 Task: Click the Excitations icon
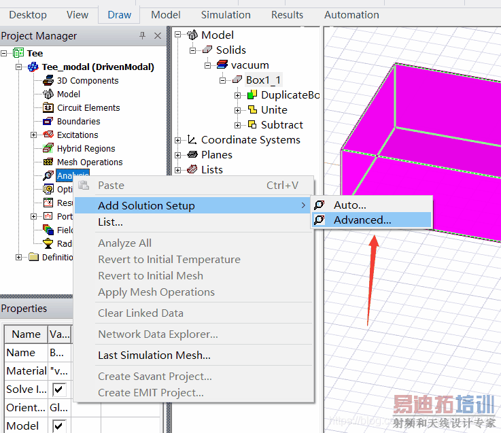click(48, 135)
